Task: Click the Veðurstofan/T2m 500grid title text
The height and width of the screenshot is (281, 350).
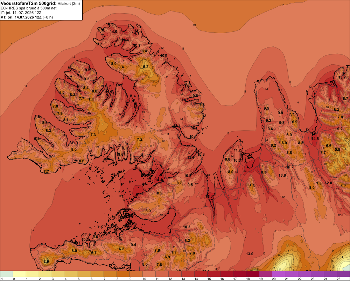Action: pyautogui.click(x=29, y=3)
